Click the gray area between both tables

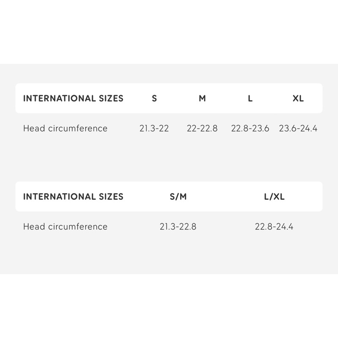169,160
